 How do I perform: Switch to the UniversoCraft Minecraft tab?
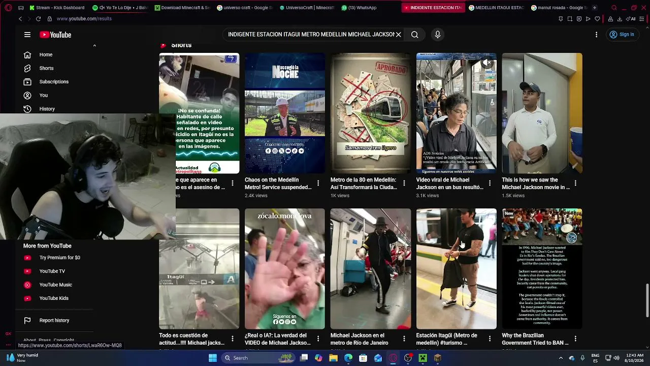(x=307, y=8)
